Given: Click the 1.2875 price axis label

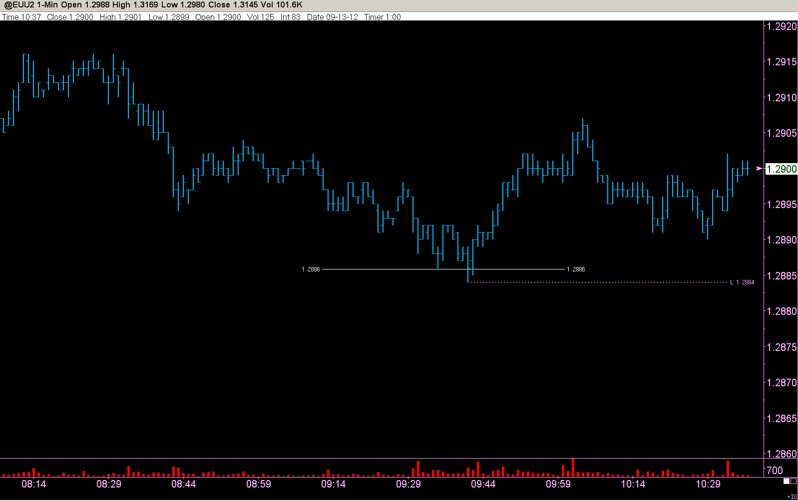Looking at the screenshot, I should pos(782,347).
